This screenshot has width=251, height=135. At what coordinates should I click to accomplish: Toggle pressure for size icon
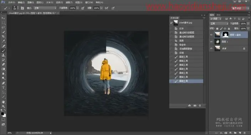point(113,8)
